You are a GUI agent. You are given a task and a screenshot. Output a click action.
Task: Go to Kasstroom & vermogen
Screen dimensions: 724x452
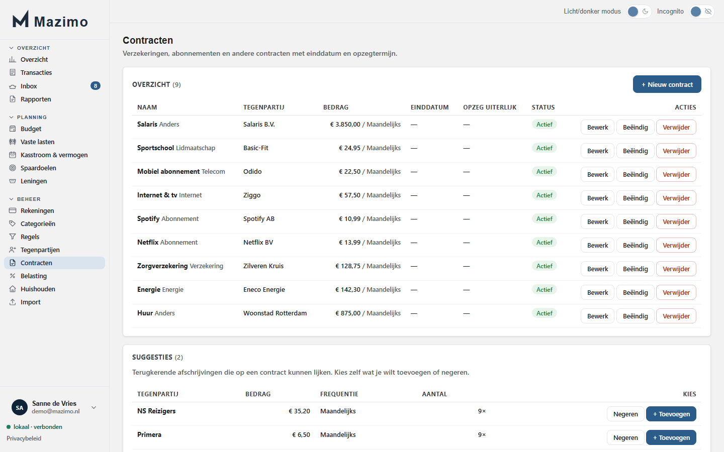point(54,155)
